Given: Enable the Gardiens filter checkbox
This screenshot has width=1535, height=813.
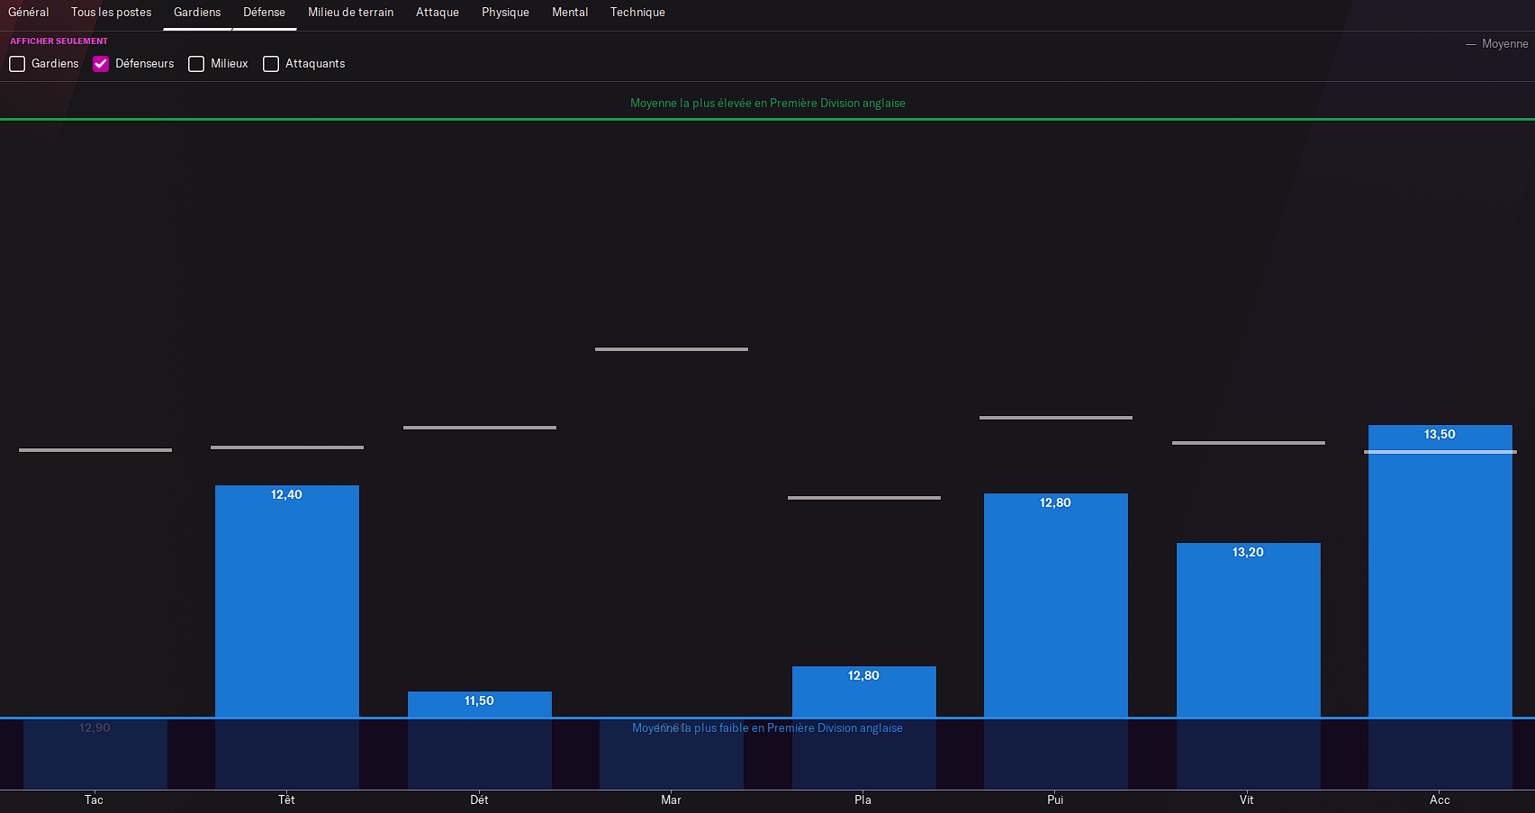Looking at the screenshot, I should [x=17, y=64].
